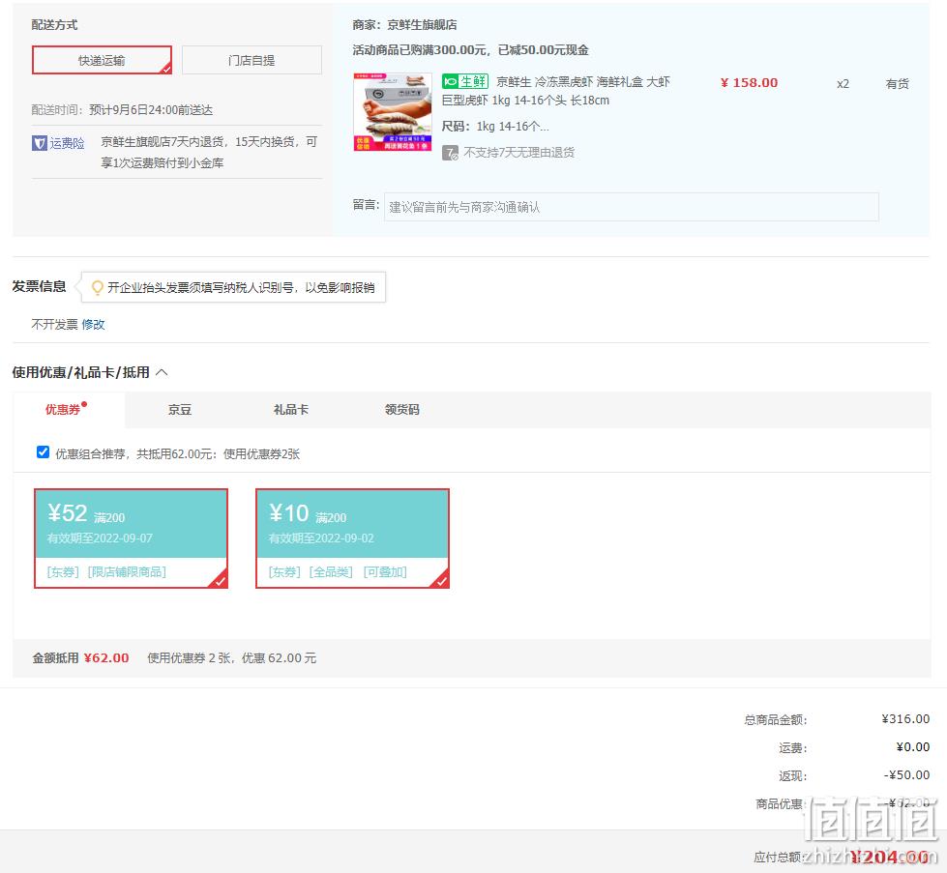The height and width of the screenshot is (873, 947).
Task: Switch to the 领货码 tab
Action: 401,409
